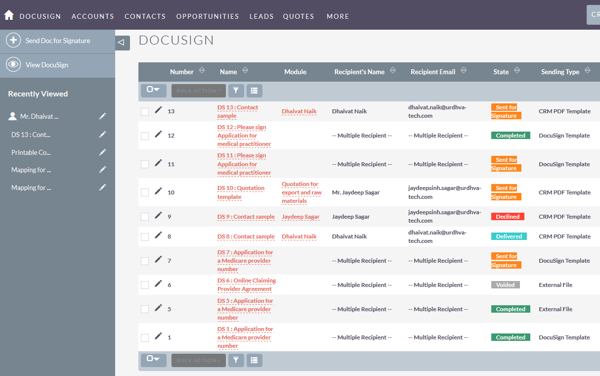Open the bottom select-all dropdown
The height and width of the screenshot is (376, 600).
click(x=154, y=360)
